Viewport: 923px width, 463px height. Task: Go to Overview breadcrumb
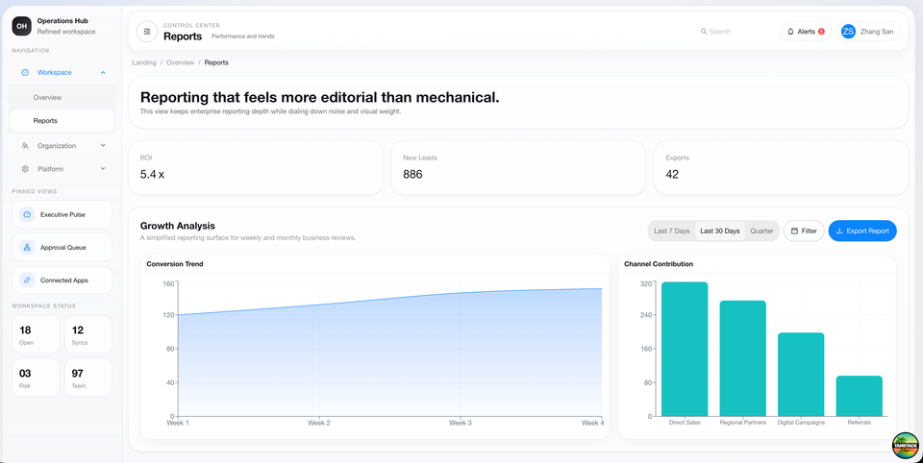click(x=180, y=62)
